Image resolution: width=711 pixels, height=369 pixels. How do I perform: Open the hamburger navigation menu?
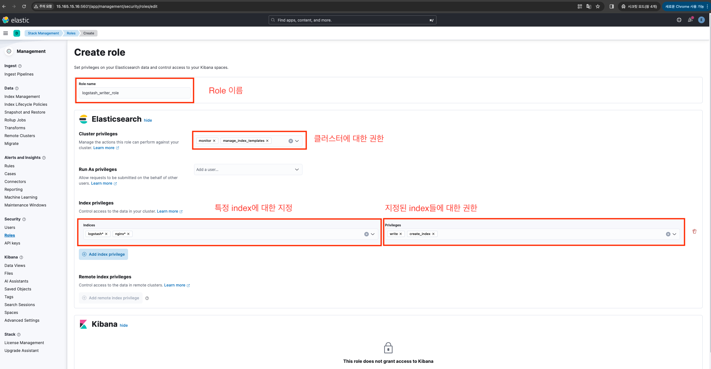(6, 33)
